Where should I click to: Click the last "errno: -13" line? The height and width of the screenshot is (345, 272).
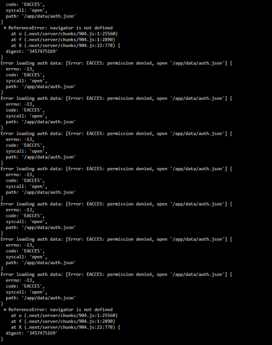click(20, 280)
